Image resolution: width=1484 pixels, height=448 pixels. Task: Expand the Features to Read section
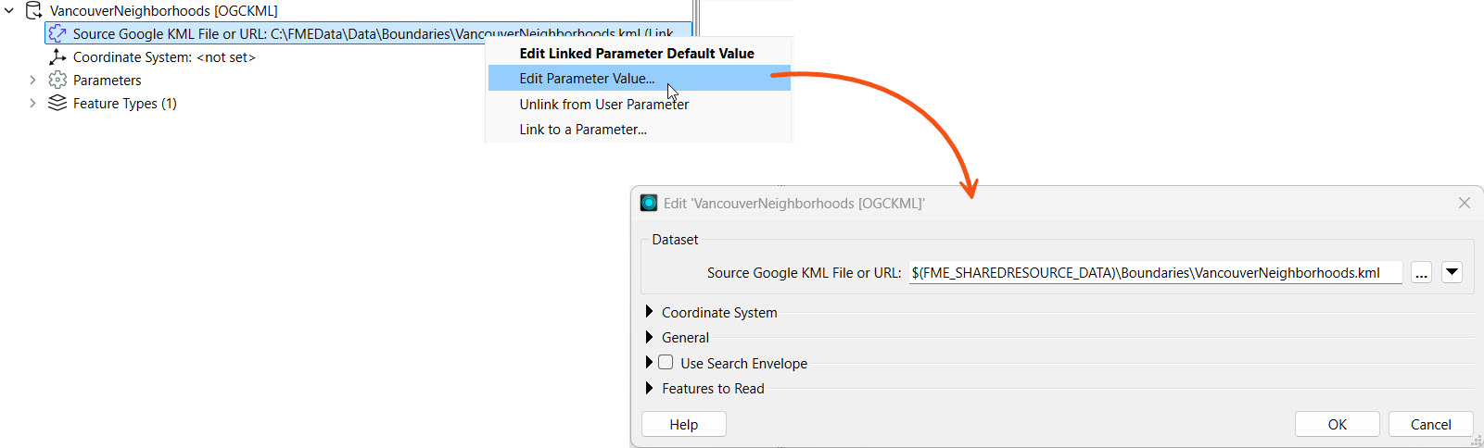(649, 389)
